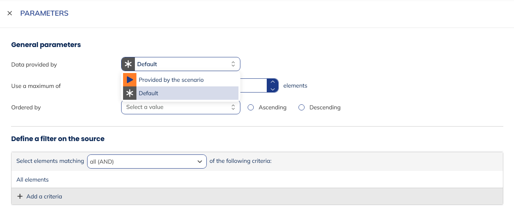
Task: Open the Ordered by "Select a value" dropdown
Action: point(176,107)
